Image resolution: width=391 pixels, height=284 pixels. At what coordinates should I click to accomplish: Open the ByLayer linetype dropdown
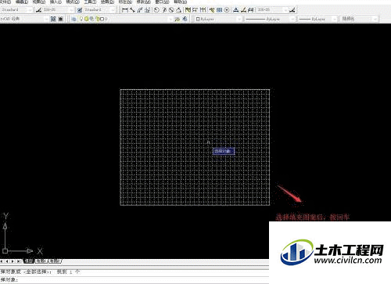pos(270,19)
